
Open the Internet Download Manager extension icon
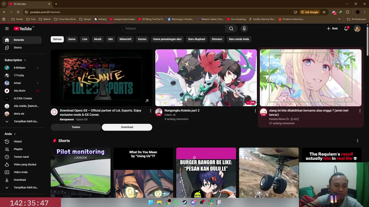click(340, 12)
